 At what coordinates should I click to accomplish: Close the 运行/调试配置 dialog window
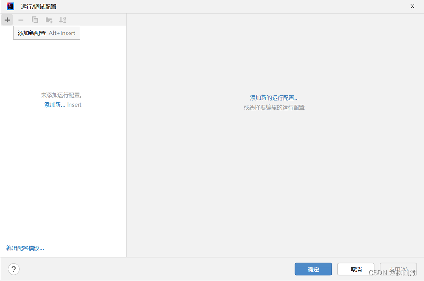point(412,6)
